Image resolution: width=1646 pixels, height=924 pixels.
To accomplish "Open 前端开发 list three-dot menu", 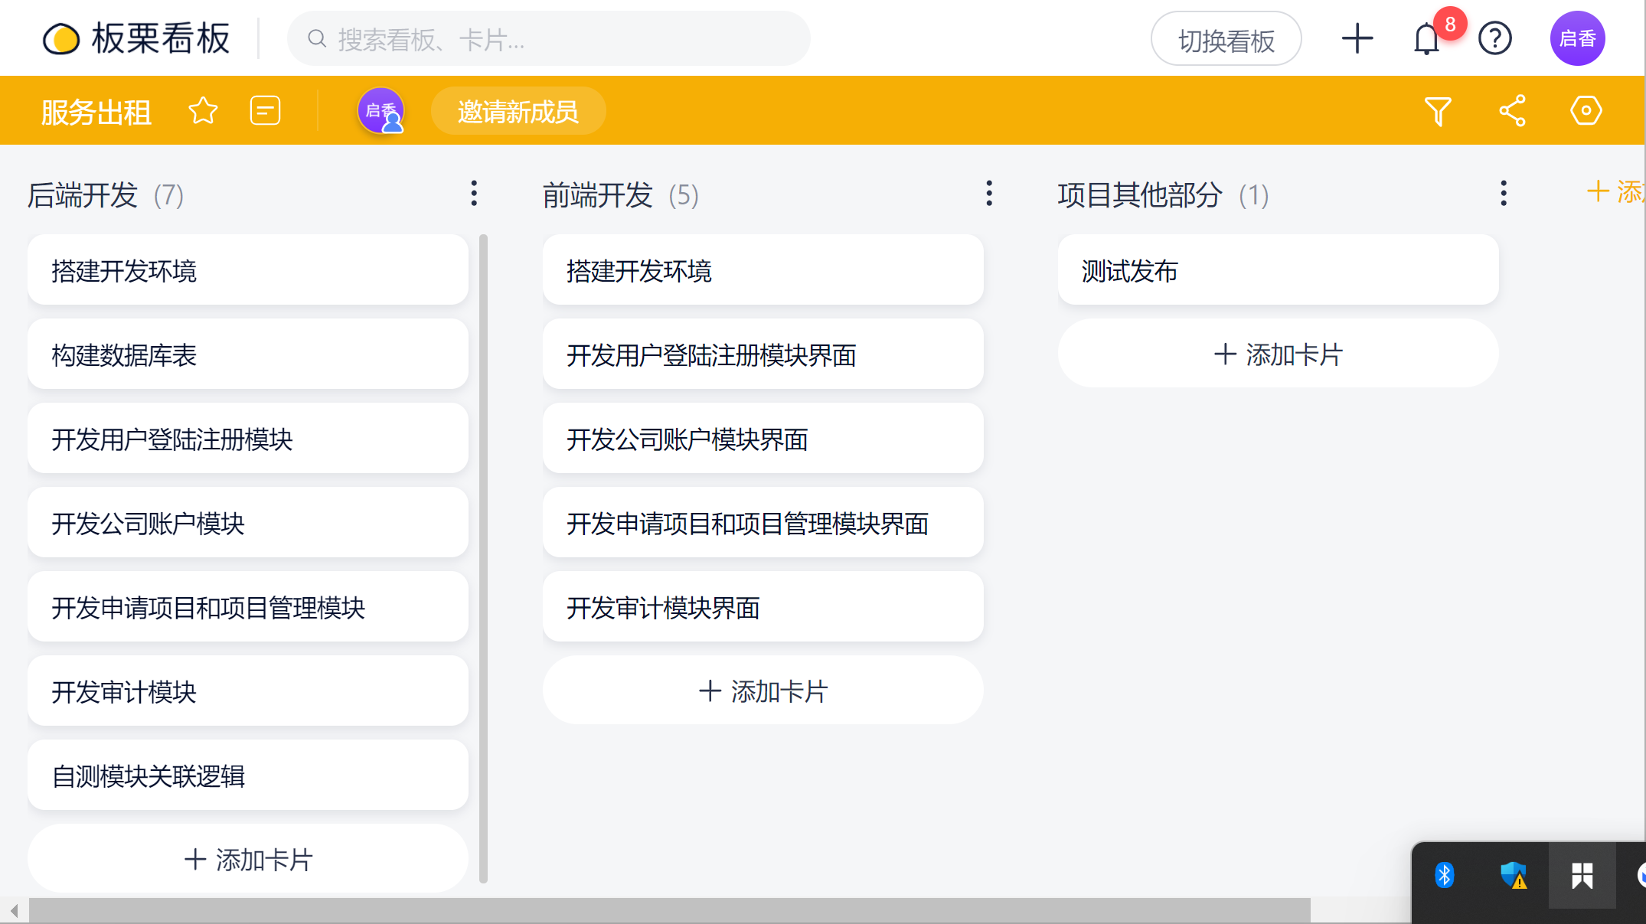I will coord(989,194).
